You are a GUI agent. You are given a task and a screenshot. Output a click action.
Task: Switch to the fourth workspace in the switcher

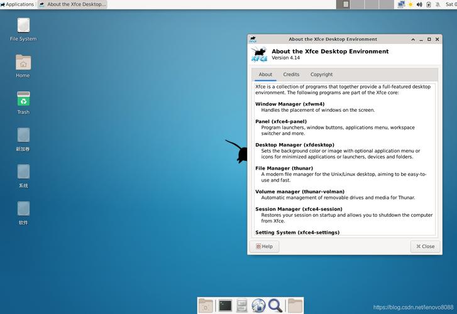pyautogui.click(x=386, y=4)
